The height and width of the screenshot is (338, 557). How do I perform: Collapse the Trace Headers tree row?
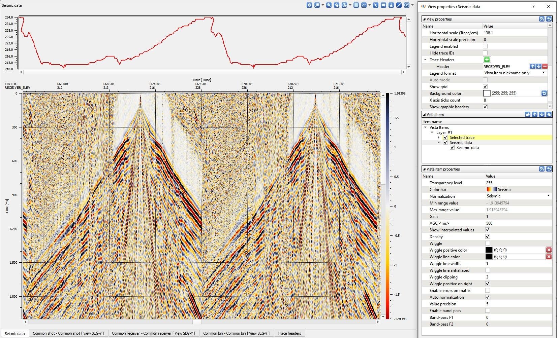click(425, 60)
